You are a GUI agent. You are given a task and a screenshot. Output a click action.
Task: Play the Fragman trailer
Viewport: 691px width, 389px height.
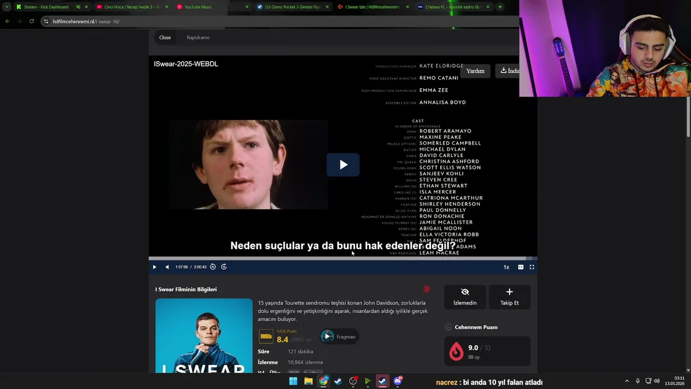(340, 337)
